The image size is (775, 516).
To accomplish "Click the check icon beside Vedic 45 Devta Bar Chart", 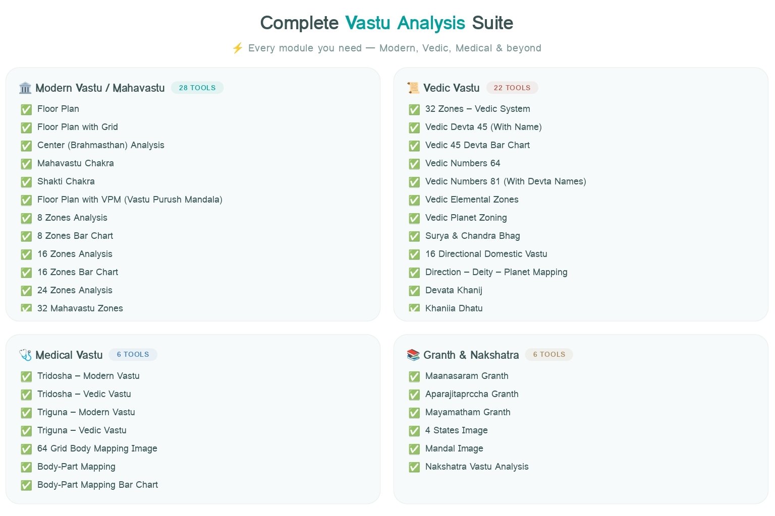I will pyautogui.click(x=414, y=146).
